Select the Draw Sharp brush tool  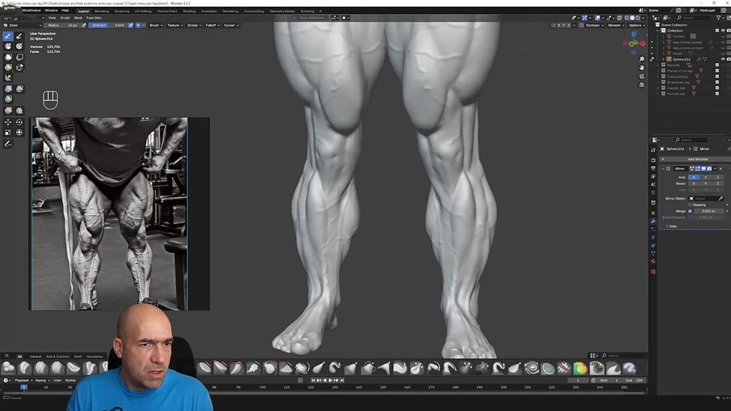click(x=19, y=36)
